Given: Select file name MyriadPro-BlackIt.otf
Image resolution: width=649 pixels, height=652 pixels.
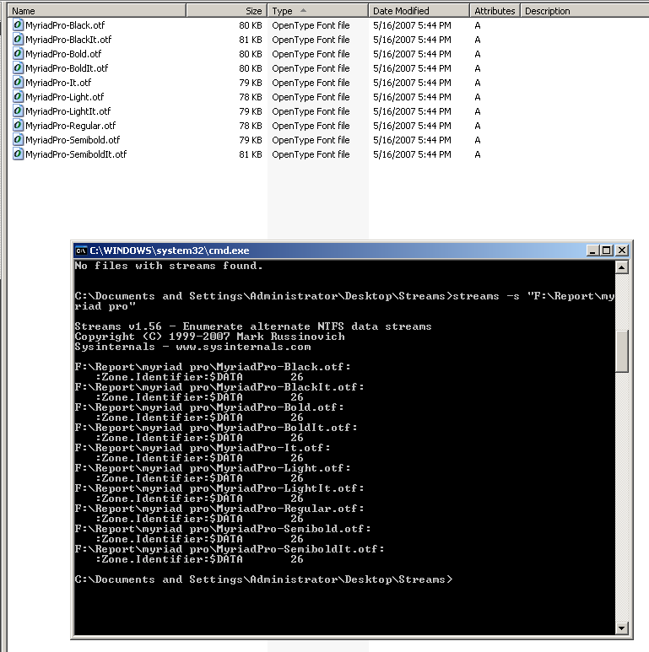Looking at the screenshot, I should coord(68,40).
